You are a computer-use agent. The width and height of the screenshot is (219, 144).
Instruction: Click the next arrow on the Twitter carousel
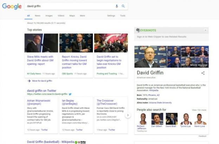pyautogui.click(x=128, y=115)
